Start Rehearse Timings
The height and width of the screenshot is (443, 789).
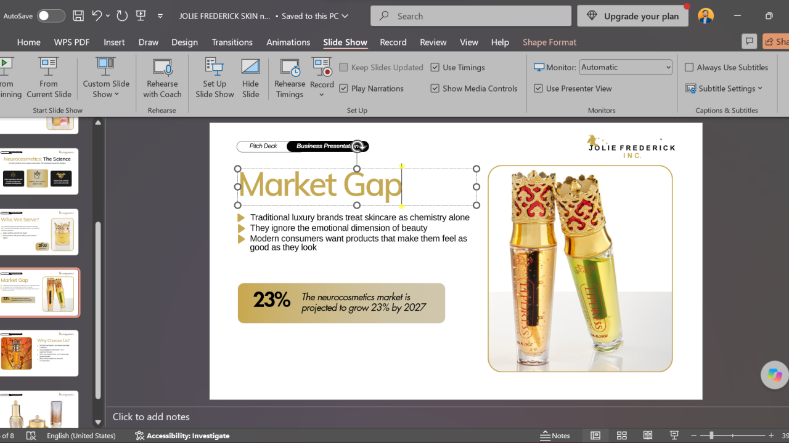(290, 78)
